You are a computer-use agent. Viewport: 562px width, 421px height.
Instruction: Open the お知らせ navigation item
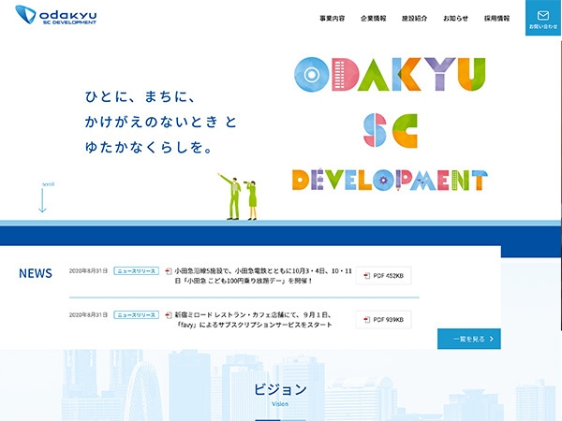point(455,18)
